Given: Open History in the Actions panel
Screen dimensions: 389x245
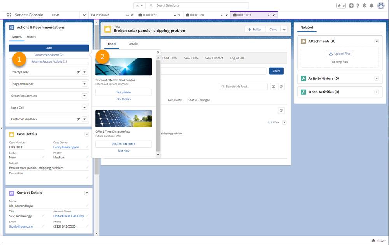Looking at the screenshot, I should point(31,36).
